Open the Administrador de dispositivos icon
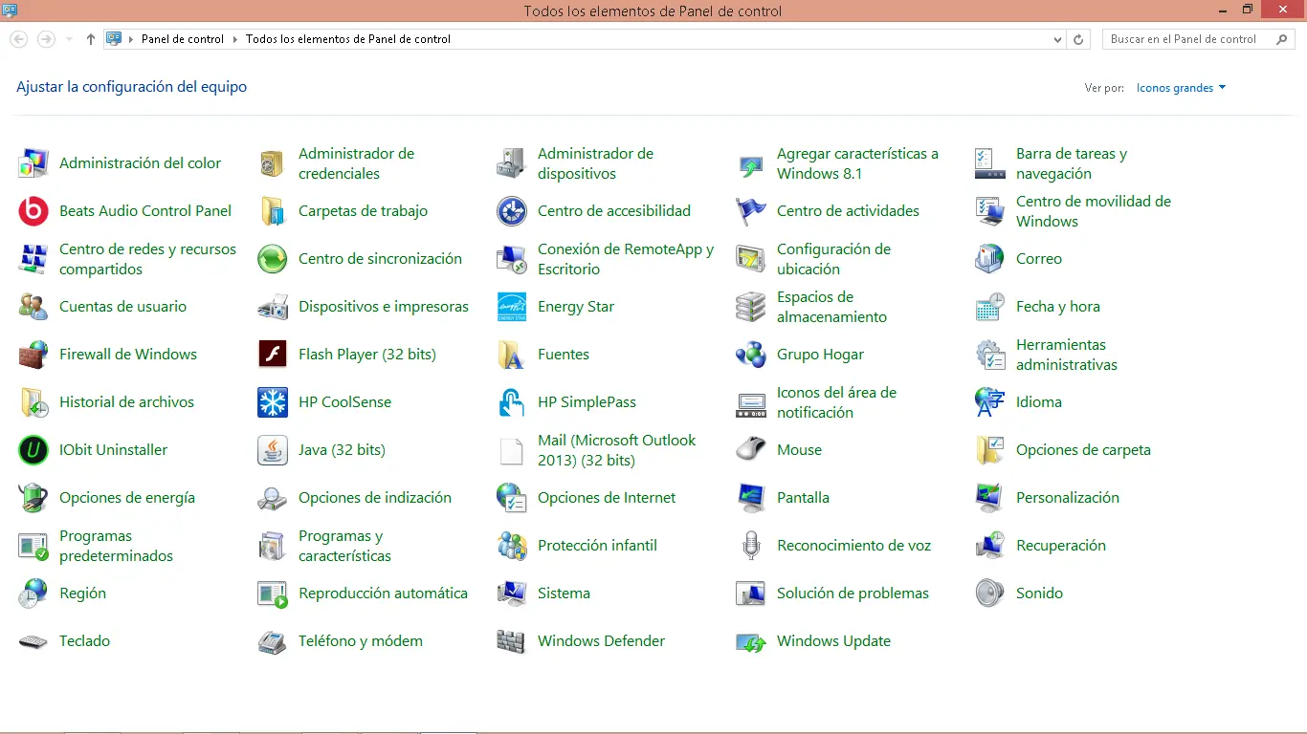Screen dimensions: 1307x734 point(512,163)
